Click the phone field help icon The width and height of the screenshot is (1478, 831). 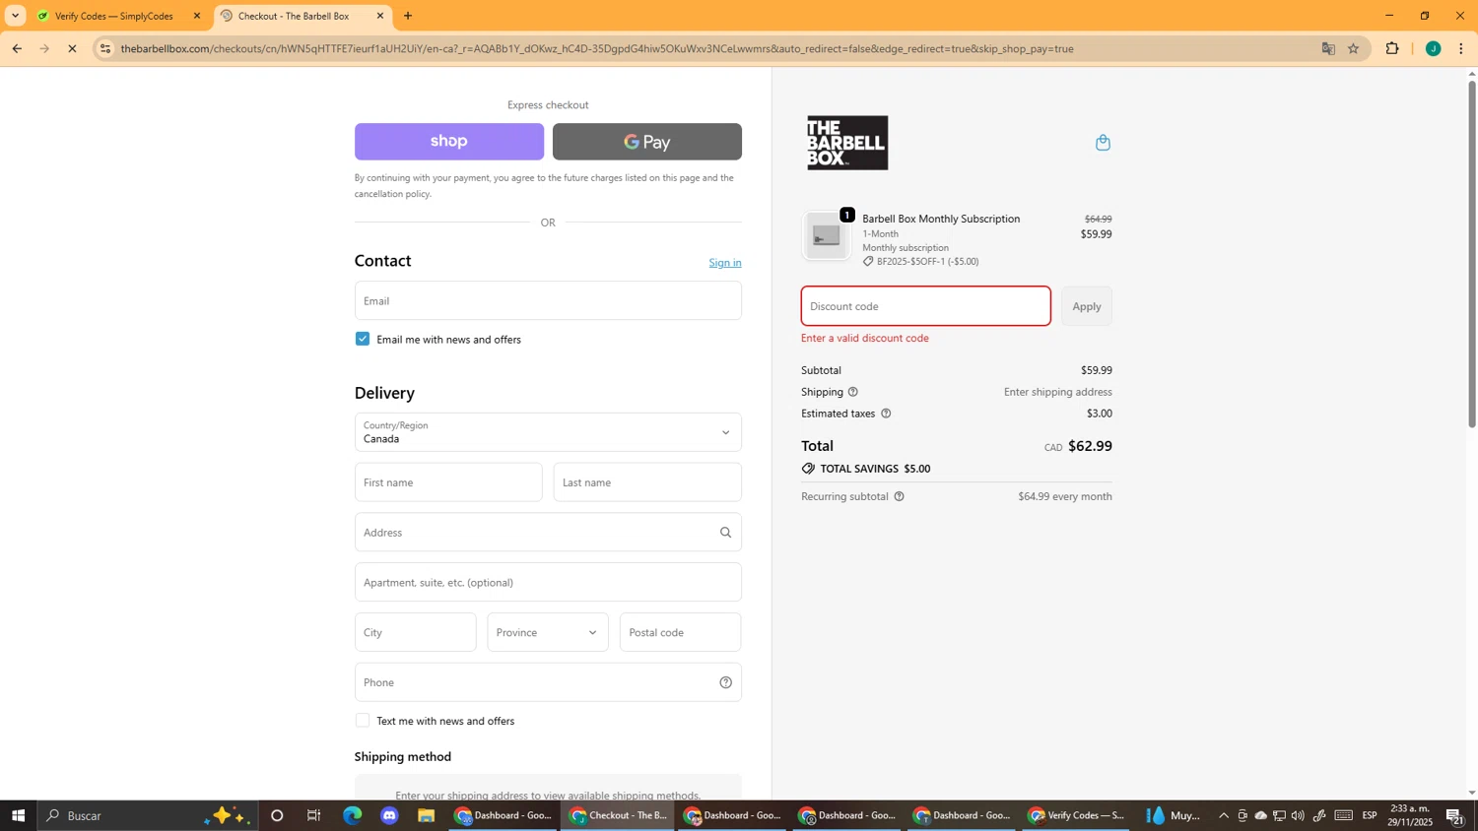coord(725,682)
